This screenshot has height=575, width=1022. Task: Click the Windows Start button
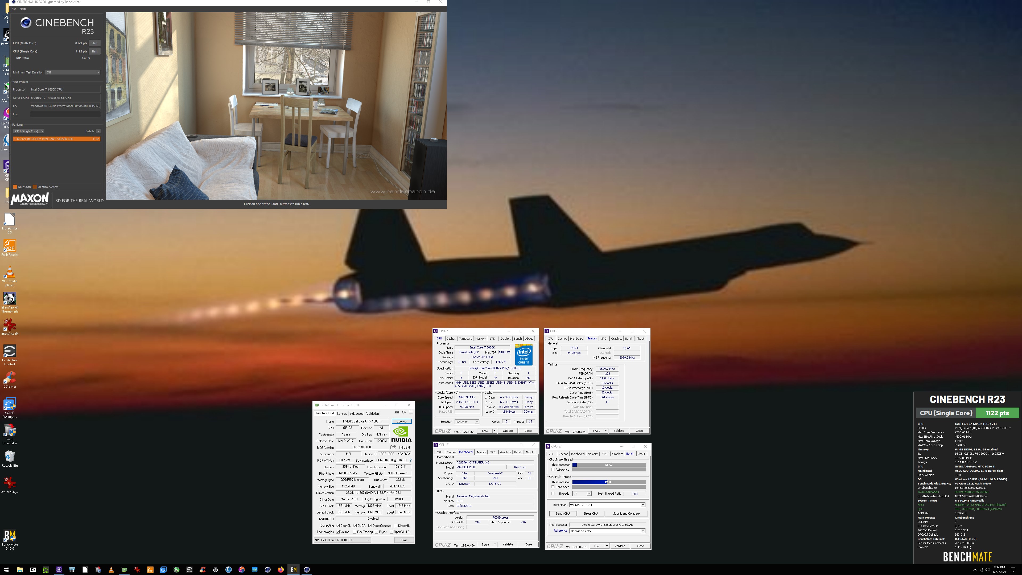pos(6,569)
